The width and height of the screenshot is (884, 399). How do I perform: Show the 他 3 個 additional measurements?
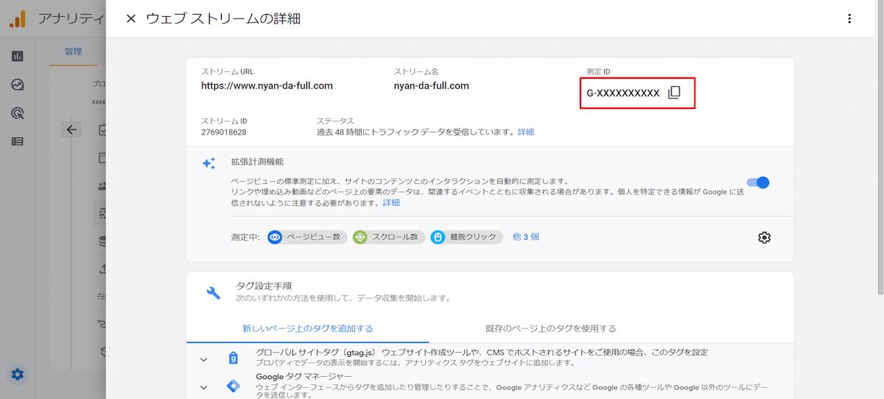pos(525,237)
